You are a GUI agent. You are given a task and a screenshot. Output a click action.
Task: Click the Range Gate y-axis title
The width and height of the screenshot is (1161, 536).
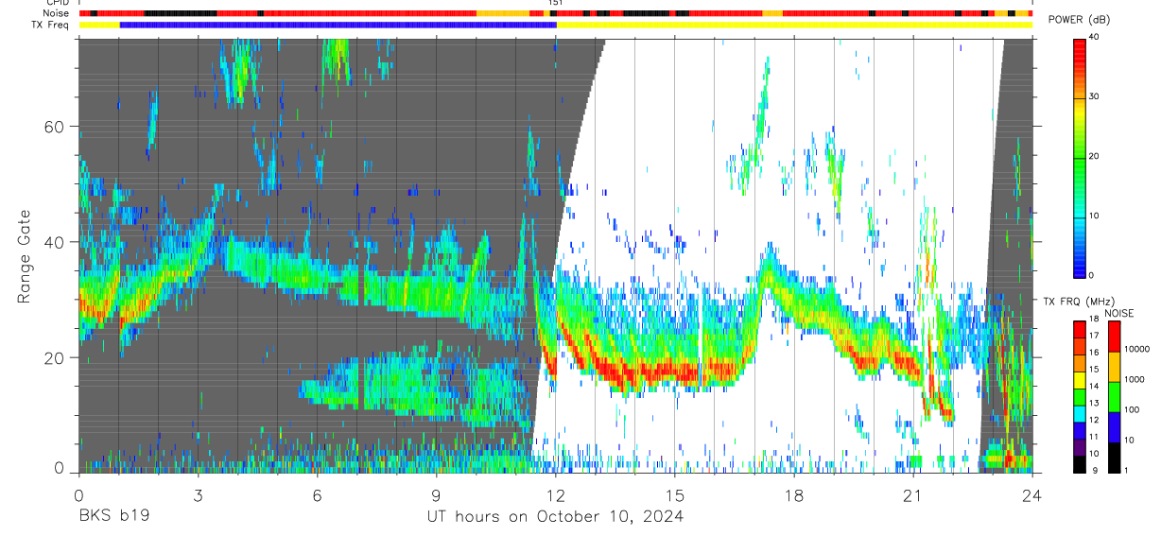coord(24,256)
